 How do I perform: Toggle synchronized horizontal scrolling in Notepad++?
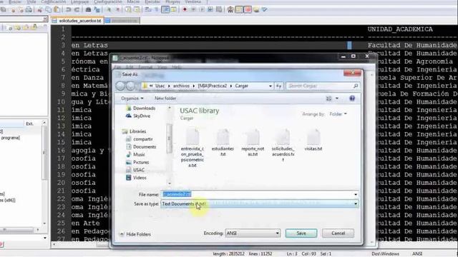137,9
